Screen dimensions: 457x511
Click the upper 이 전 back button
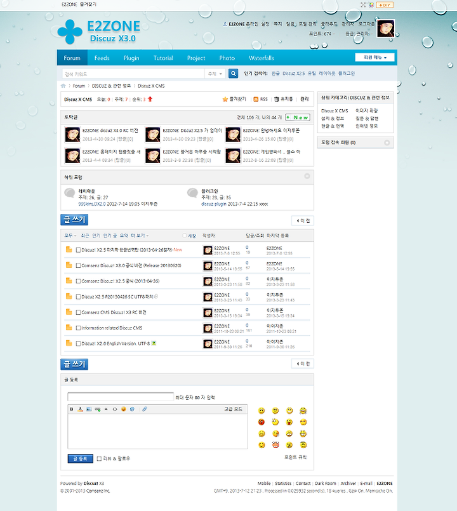[303, 221]
